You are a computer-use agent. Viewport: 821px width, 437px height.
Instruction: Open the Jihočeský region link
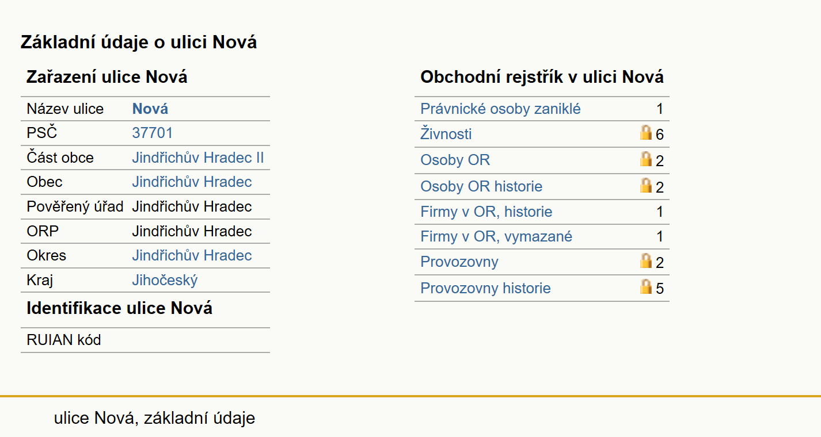coord(165,280)
